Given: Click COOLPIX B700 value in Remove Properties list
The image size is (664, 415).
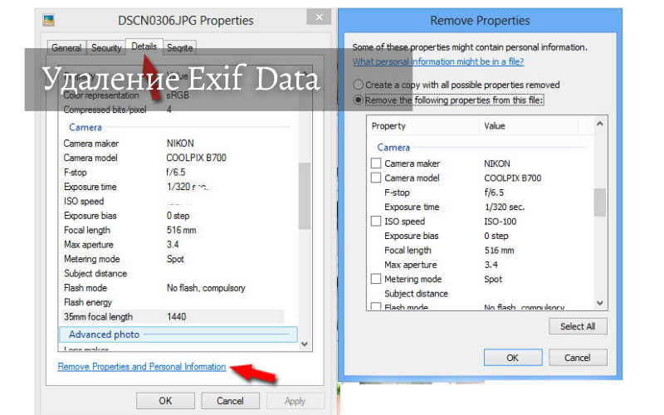Looking at the screenshot, I should pos(512,178).
